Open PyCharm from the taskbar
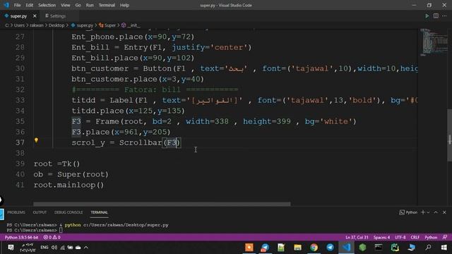 coord(395,248)
